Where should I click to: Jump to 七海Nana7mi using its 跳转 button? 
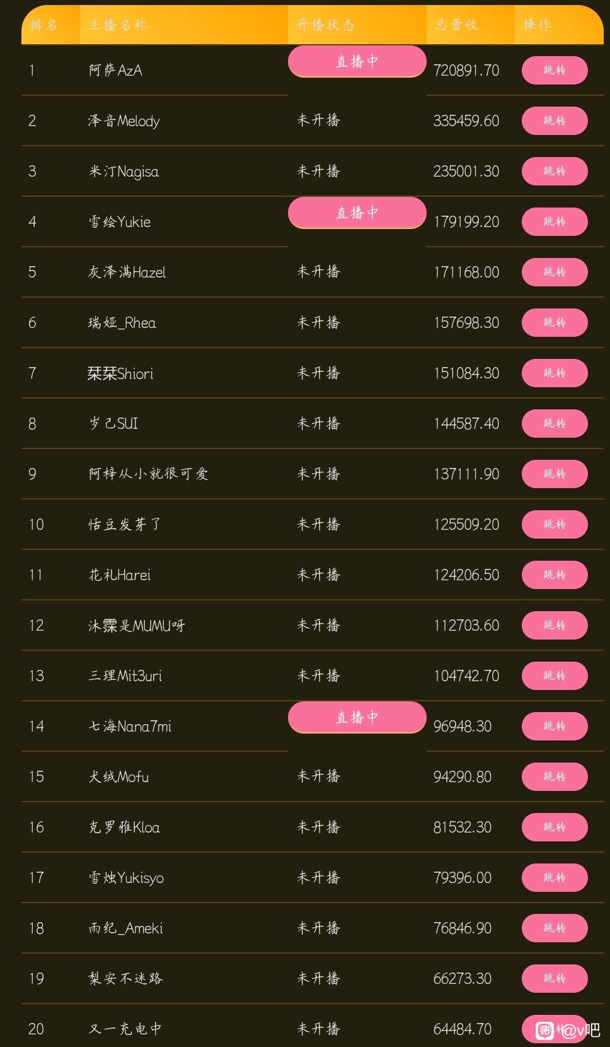click(555, 726)
